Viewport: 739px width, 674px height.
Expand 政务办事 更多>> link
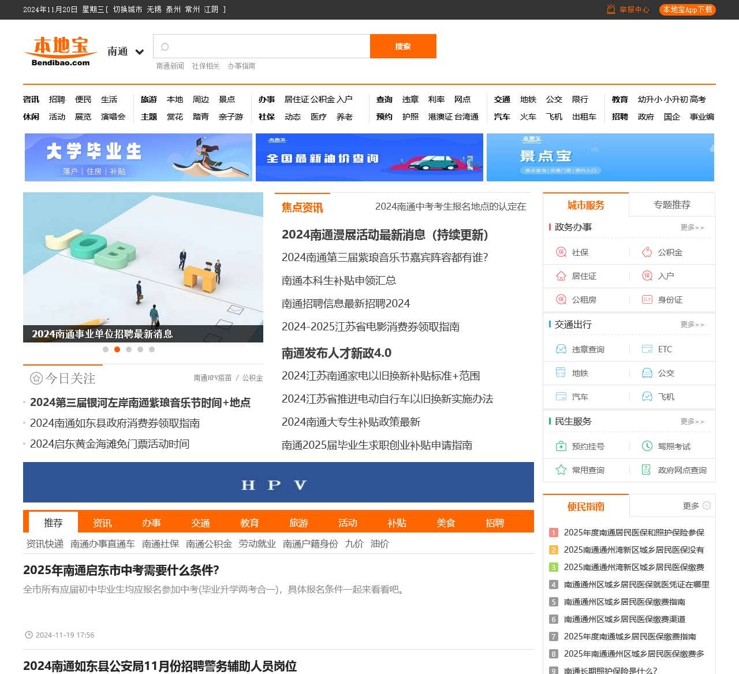[692, 228]
